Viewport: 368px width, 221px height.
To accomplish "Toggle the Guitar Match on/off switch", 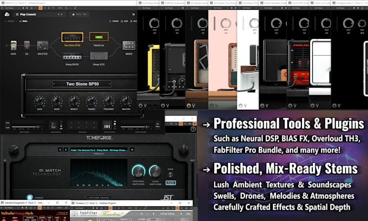I will click(x=61, y=125).
